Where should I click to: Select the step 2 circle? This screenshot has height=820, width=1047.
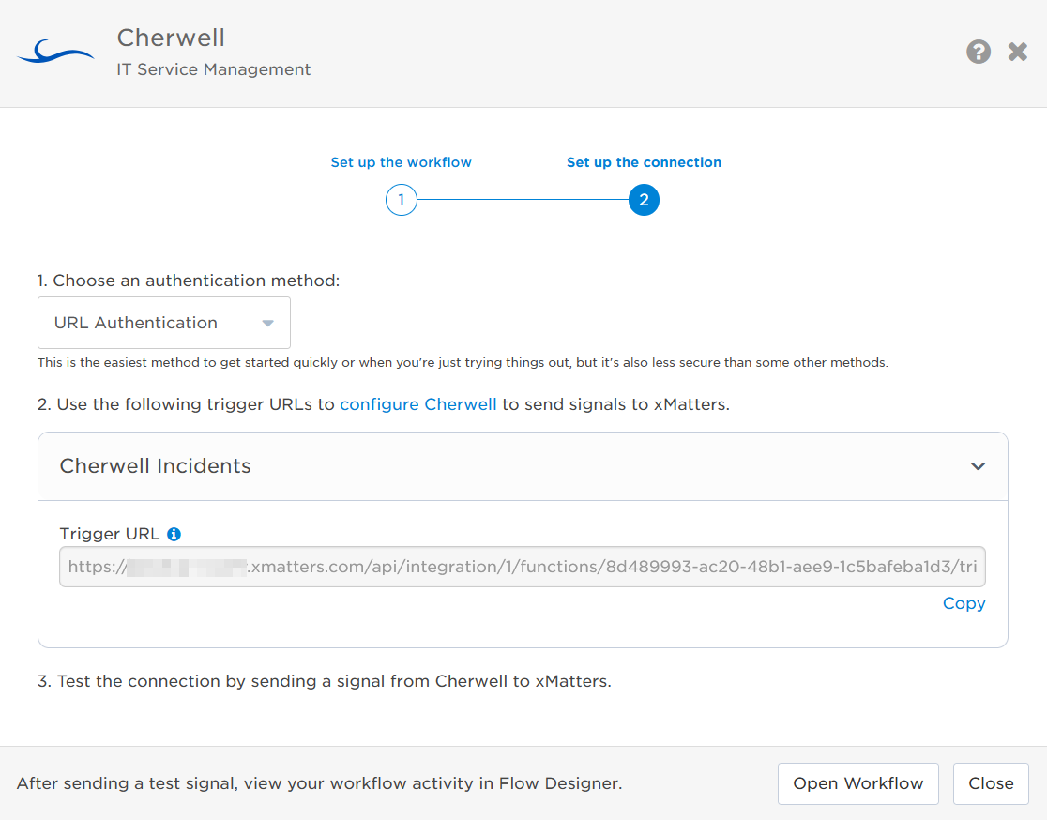(x=644, y=200)
